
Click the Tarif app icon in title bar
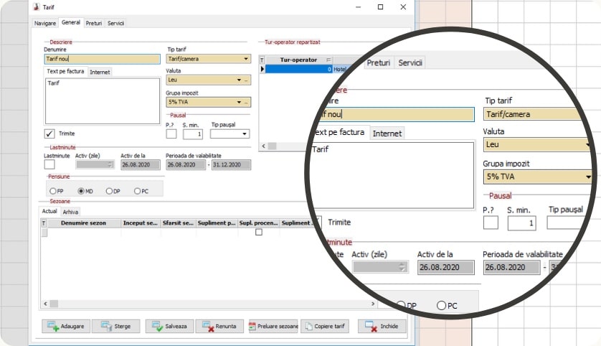(37, 7)
